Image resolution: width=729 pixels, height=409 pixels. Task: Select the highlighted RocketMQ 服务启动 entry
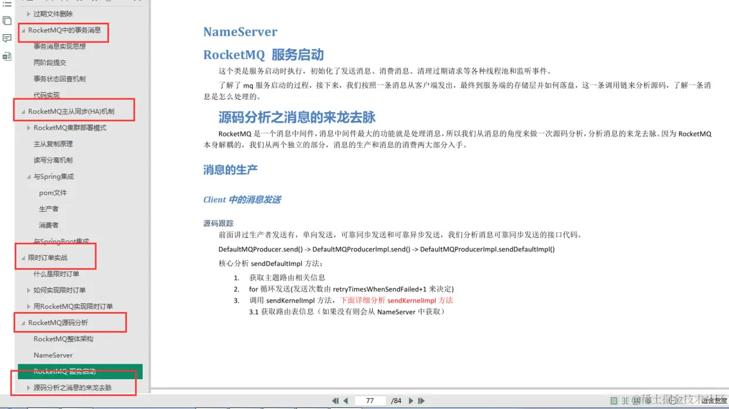tap(80, 371)
